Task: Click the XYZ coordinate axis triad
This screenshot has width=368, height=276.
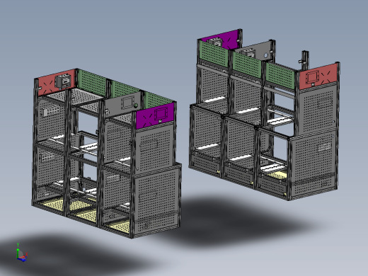Action: 21,252
